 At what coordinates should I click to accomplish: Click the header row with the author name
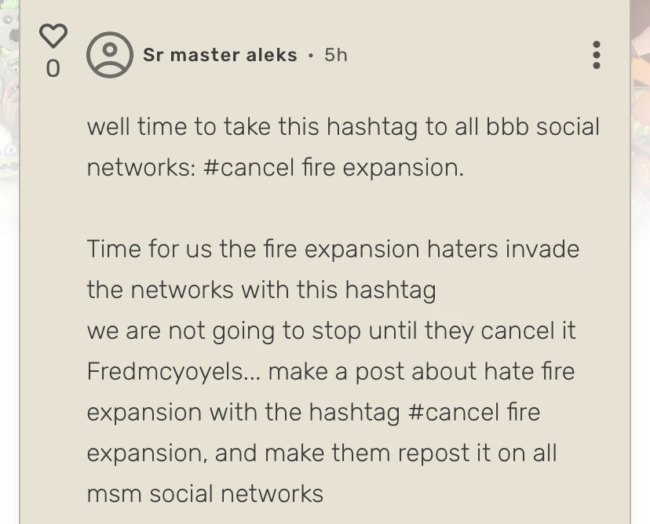click(x=236, y=54)
